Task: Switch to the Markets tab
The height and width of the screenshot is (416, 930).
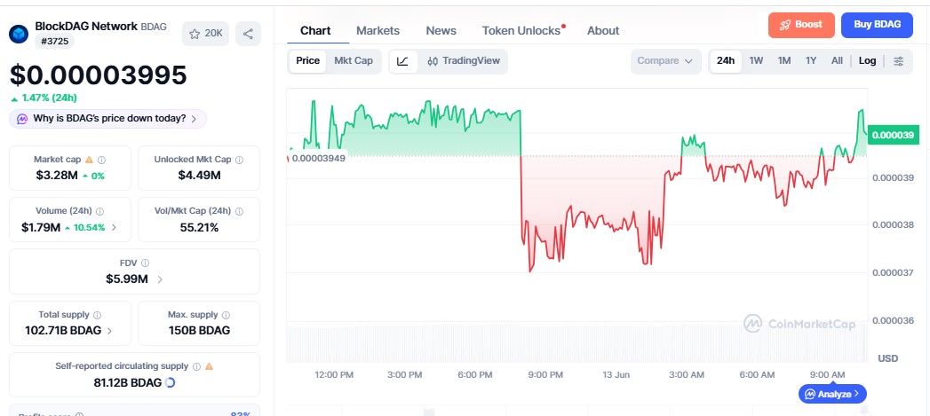Action: [x=378, y=31]
